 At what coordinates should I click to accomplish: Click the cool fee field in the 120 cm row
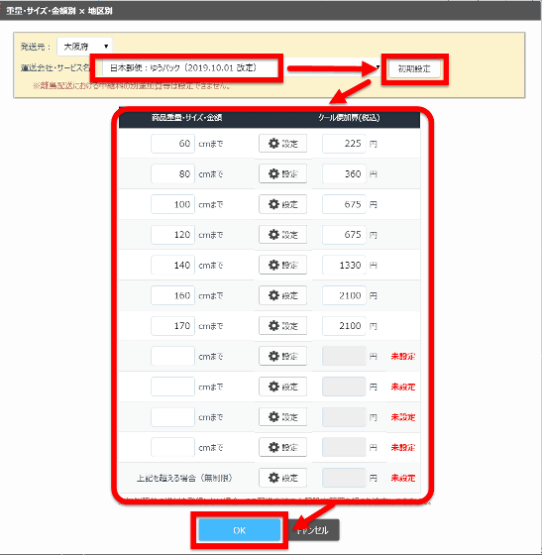tap(344, 235)
